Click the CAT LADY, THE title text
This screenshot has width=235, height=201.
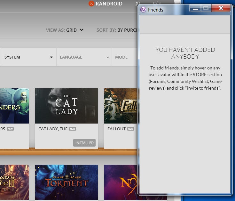pyautogui.click(x=53, y=129)
